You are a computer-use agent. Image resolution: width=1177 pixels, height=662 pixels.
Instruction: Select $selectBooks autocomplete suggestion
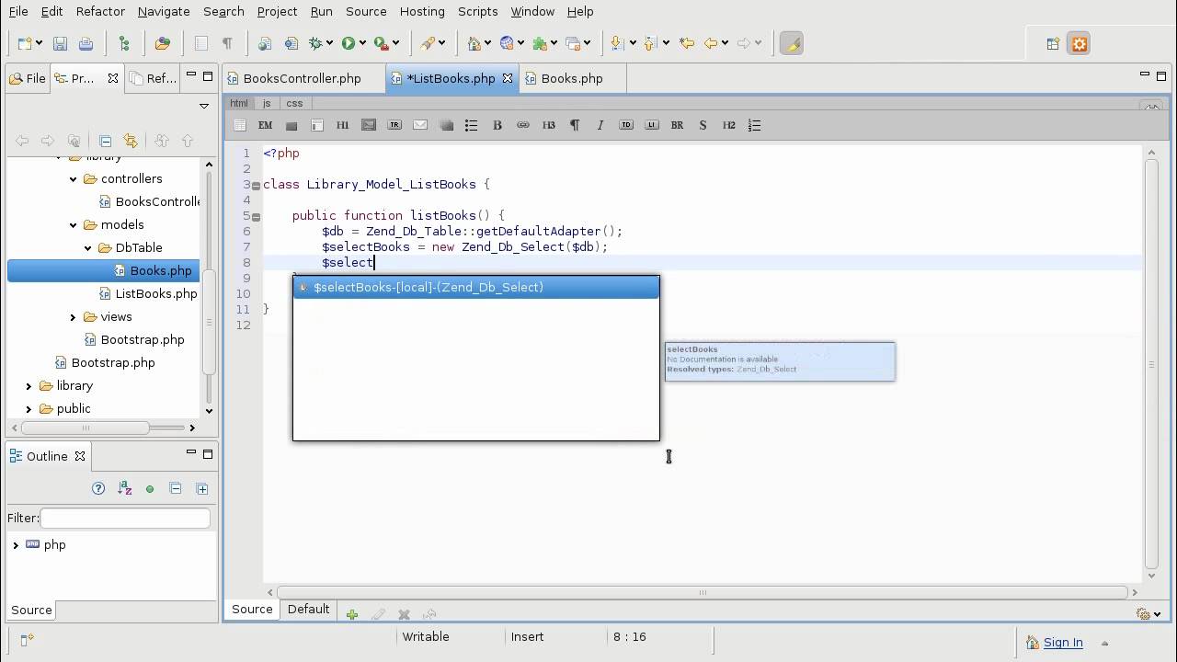(x=476, y=287)
